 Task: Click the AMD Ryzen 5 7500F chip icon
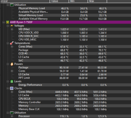[x=8, y=22]
